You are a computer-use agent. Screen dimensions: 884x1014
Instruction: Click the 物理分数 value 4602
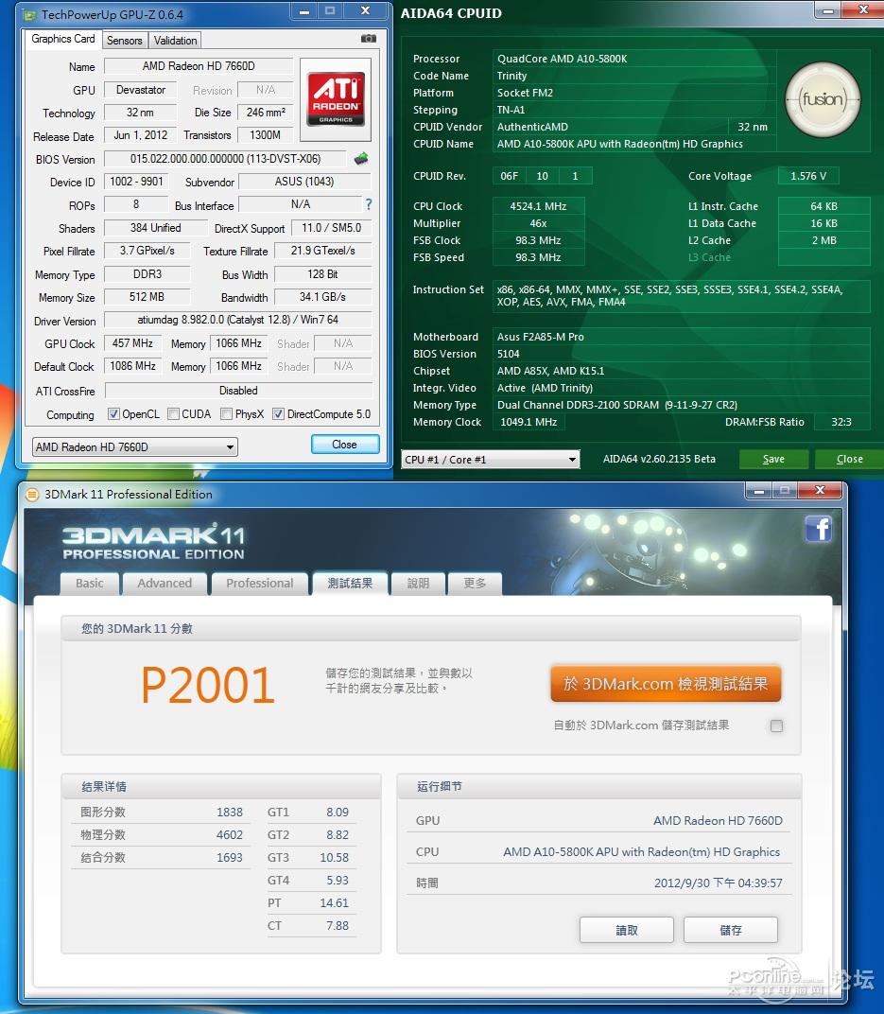pyautogui.click(x=230, y=835)
